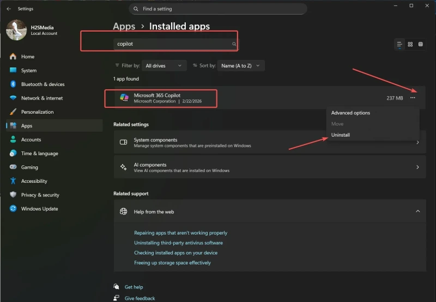The height and width of the screenshot is (302, 436).
Task: Open Repairing apps that aren't working properly link
Action: [180, 233]
